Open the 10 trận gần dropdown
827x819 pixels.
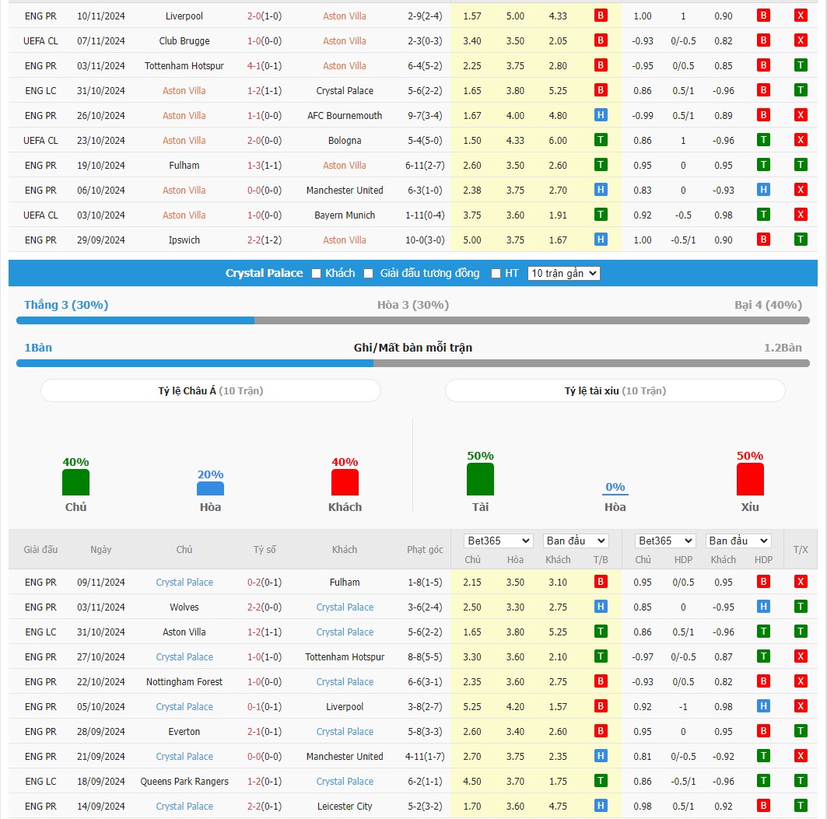563,273
